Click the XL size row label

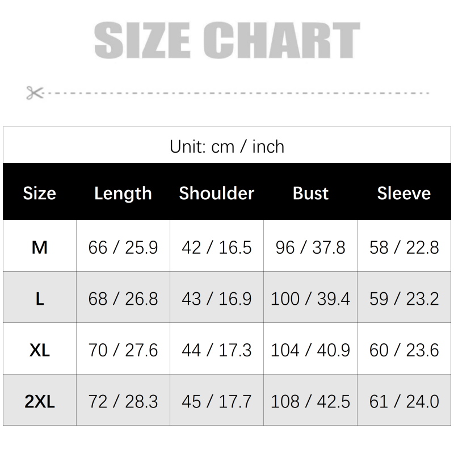[40, 350]
